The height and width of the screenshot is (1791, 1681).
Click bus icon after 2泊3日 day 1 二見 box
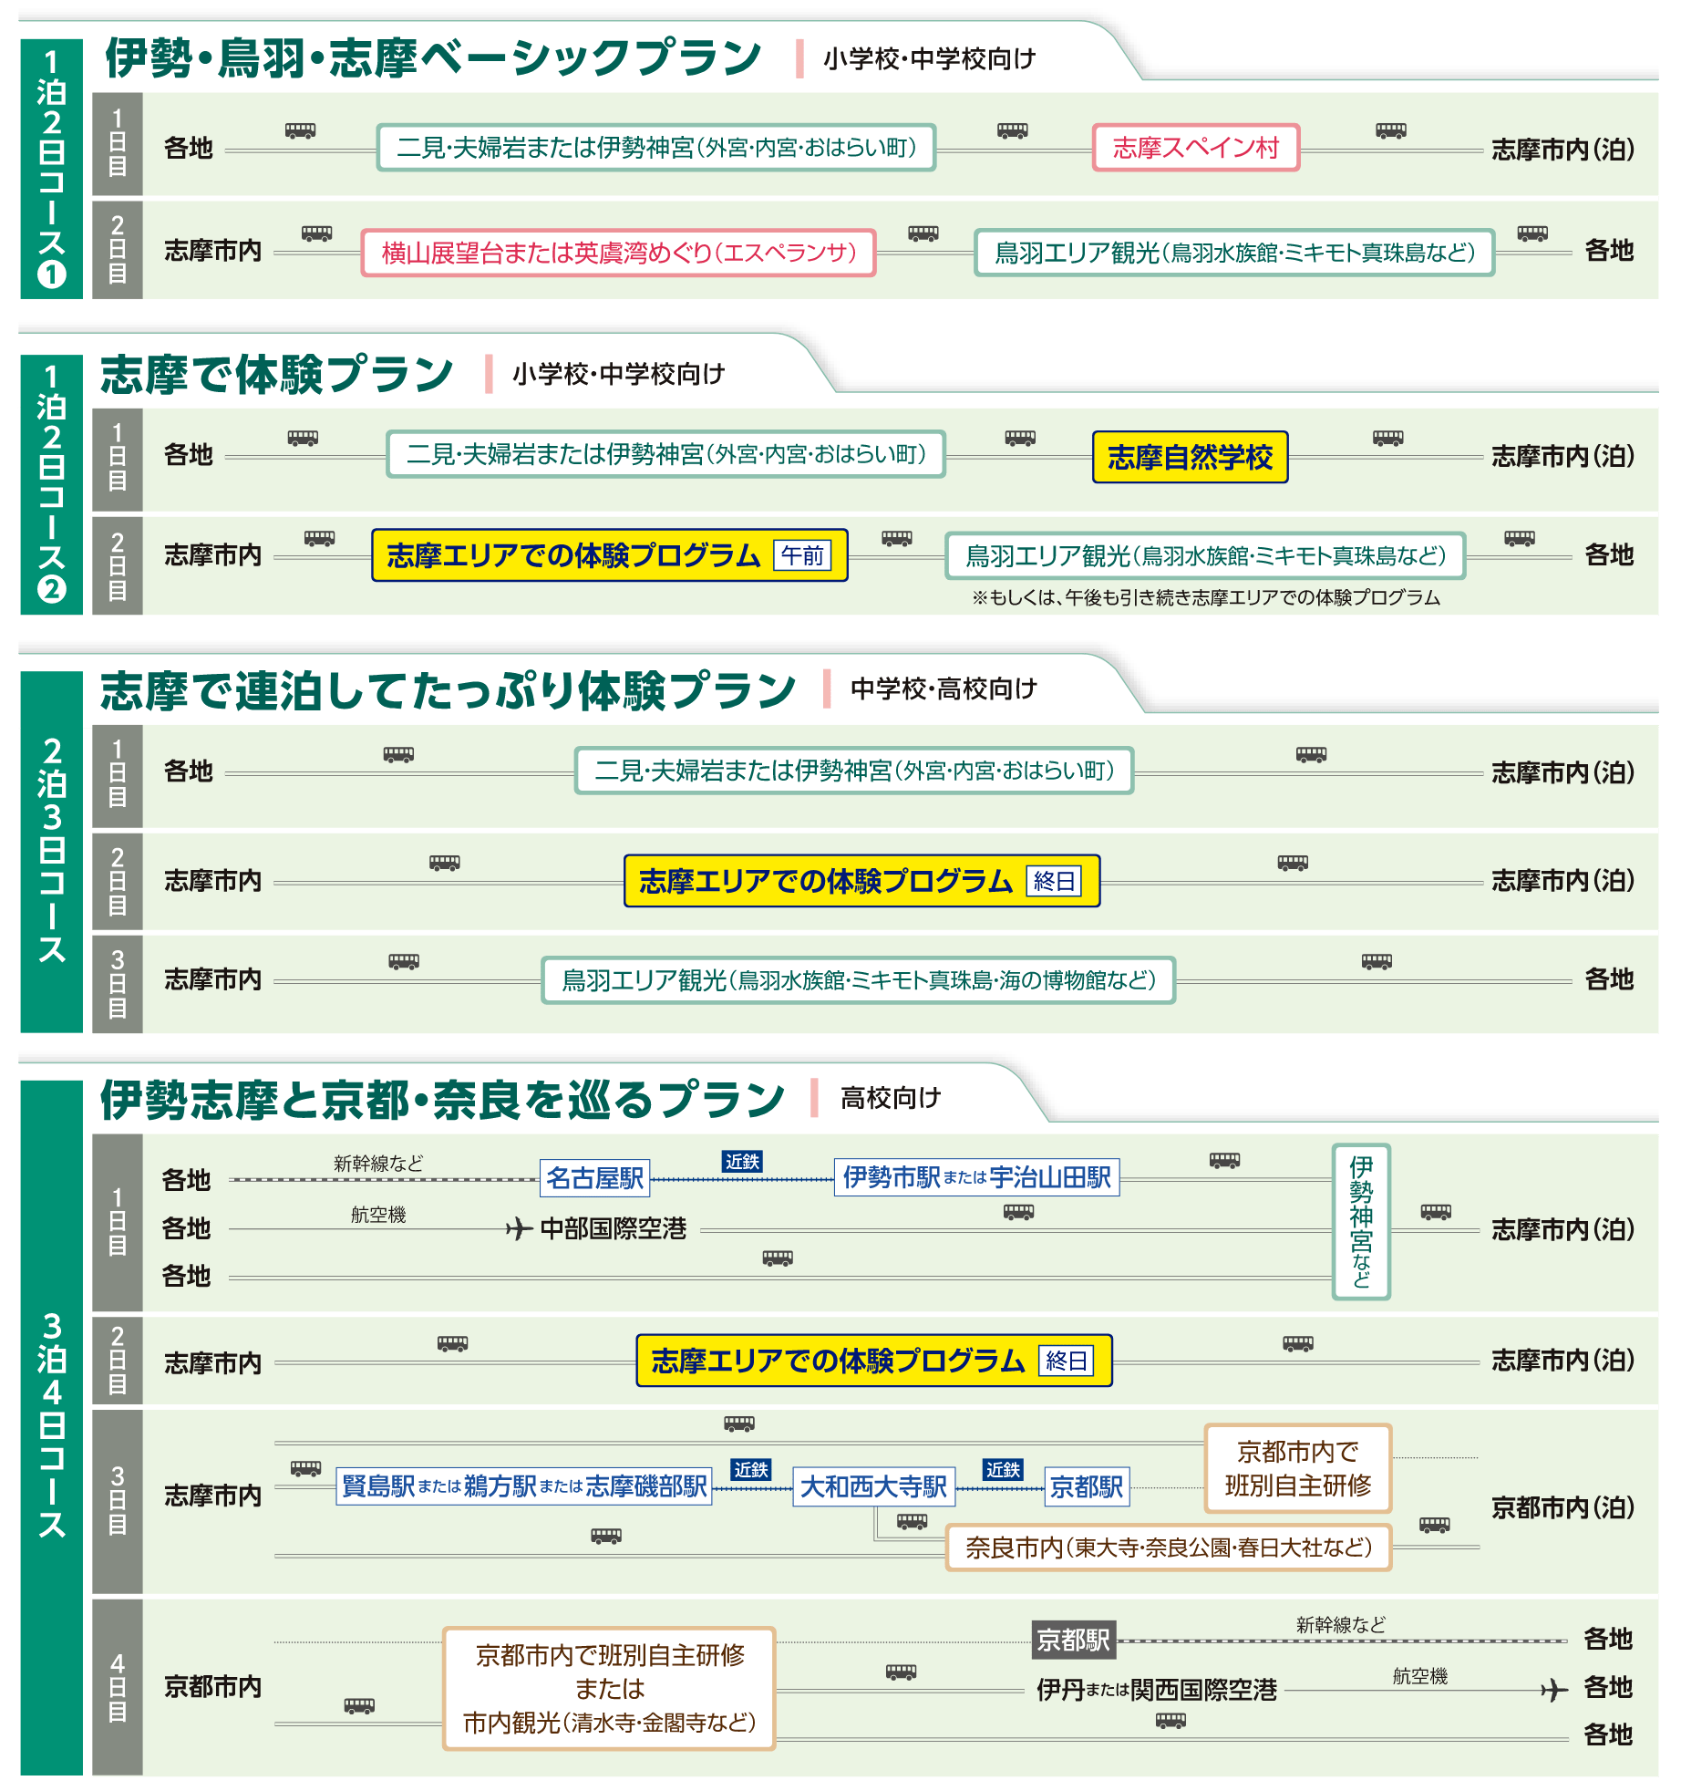tap(1311, 755)
